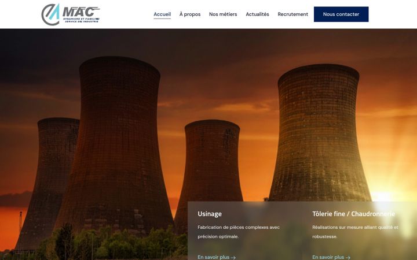Viewport: 417px width, 260px height.
Task: Click the MAC company logo
Action: pyautogui.click(x=71, y=14)
